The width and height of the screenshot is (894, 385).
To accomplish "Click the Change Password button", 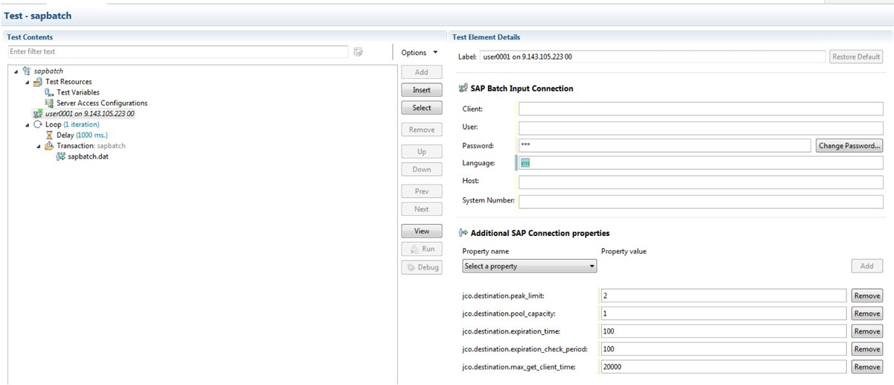I will (849, 146).
